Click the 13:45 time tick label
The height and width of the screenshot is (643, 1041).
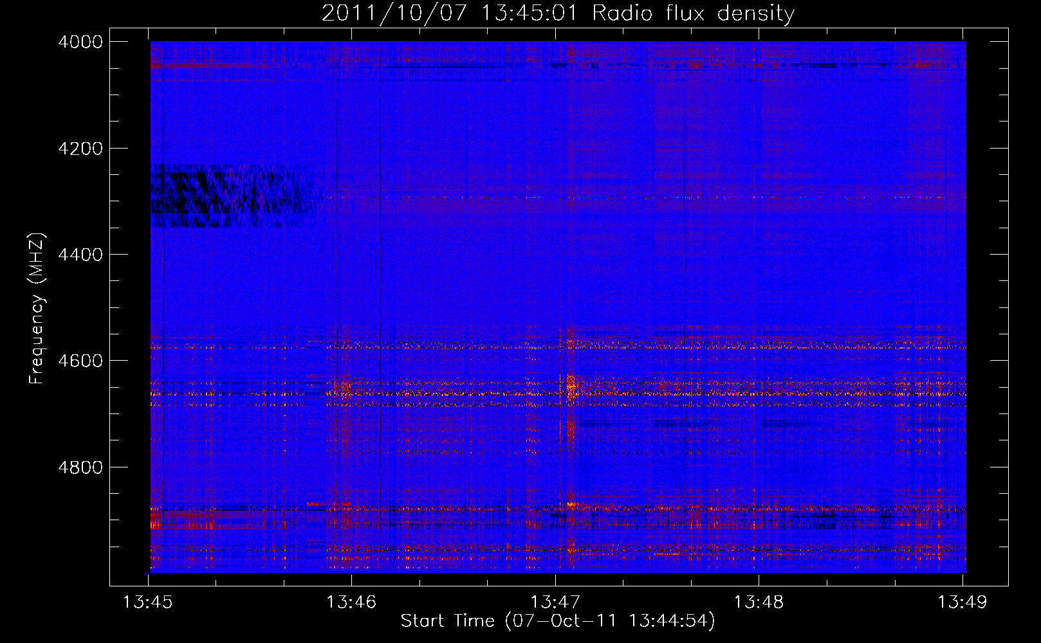tap(148, 602)
